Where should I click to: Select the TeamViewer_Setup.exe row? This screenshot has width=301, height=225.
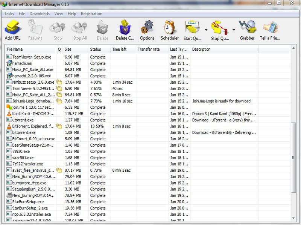[x=148, y=57]
